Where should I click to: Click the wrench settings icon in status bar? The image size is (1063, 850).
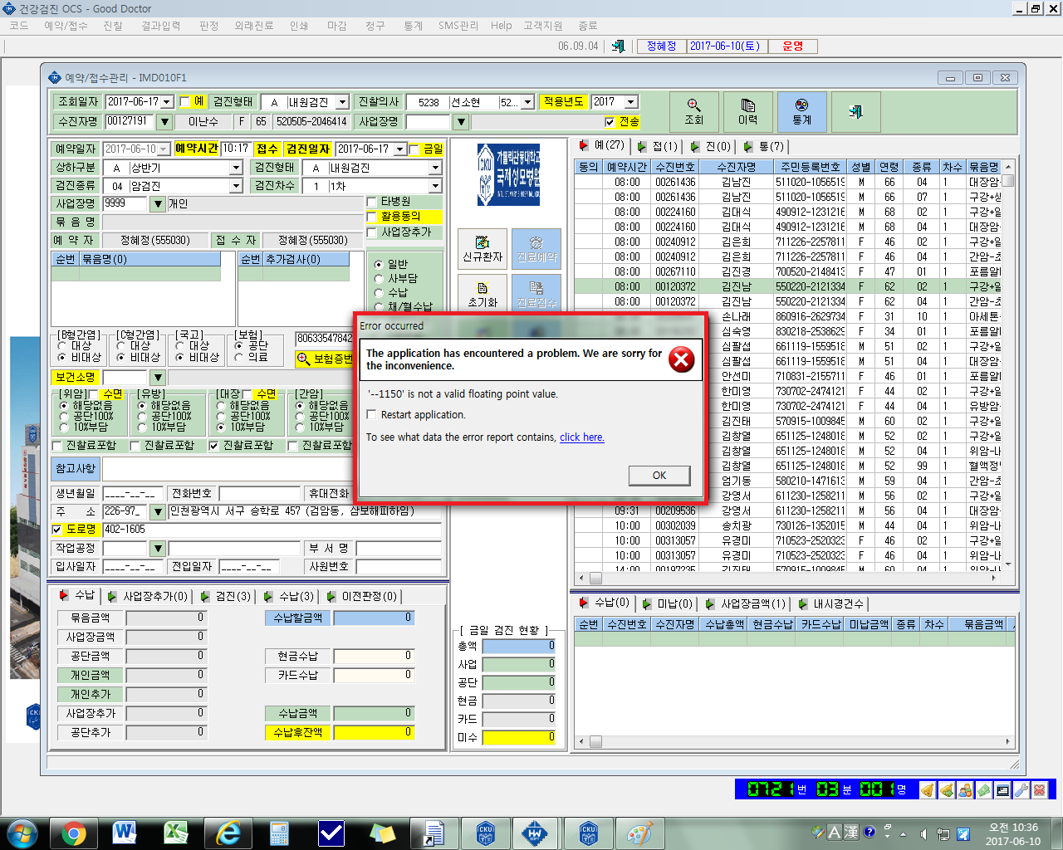point(1021,789)
